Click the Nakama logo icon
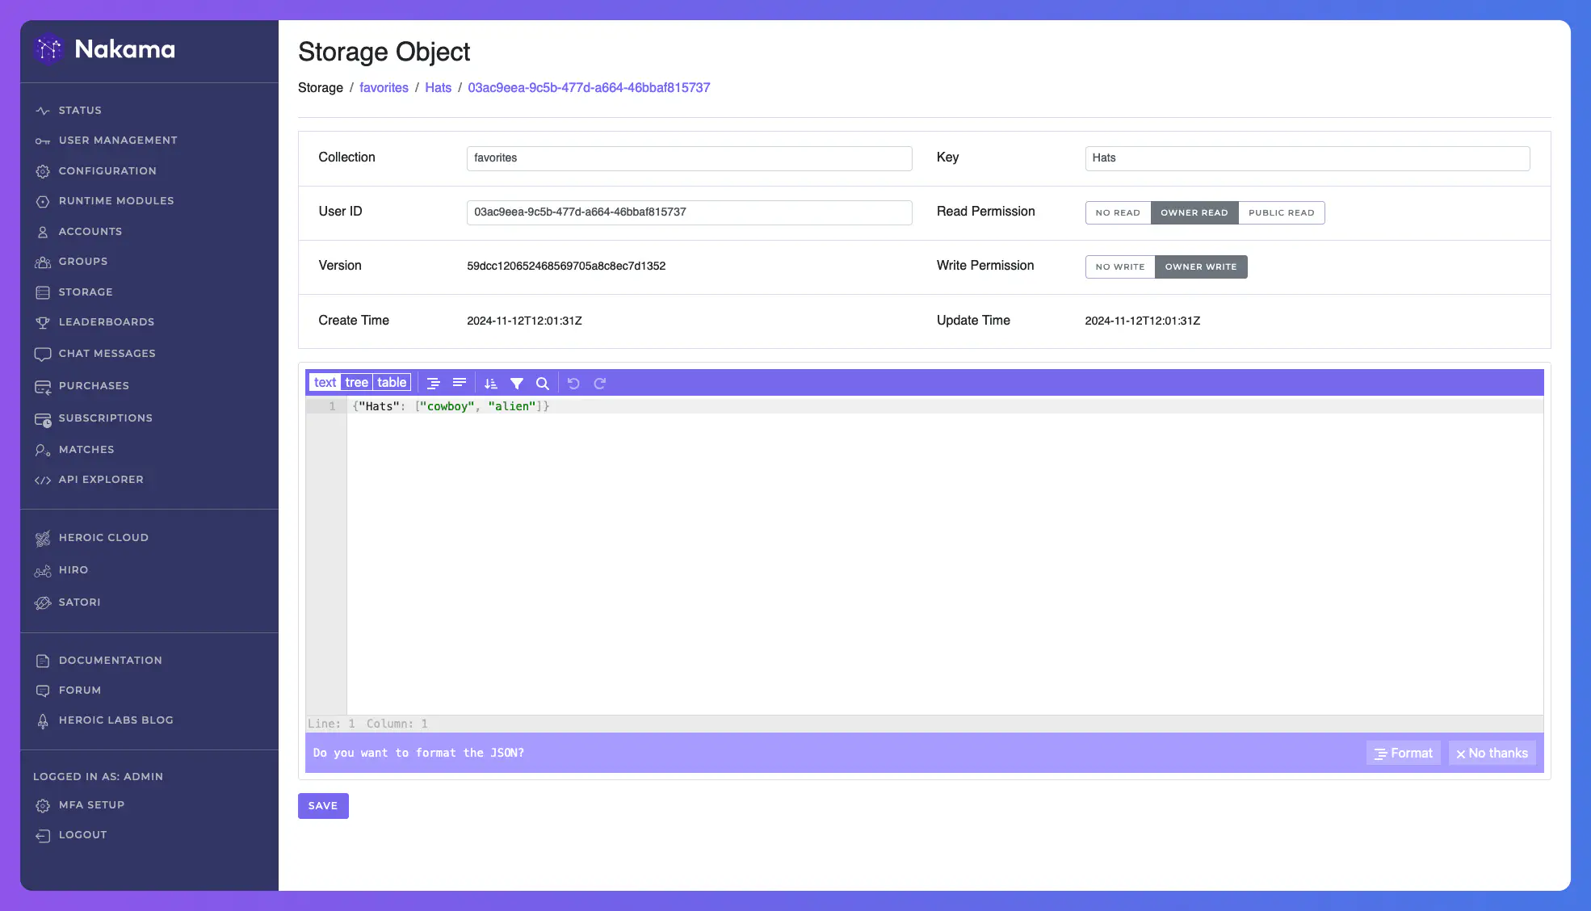 coord(48,49)
